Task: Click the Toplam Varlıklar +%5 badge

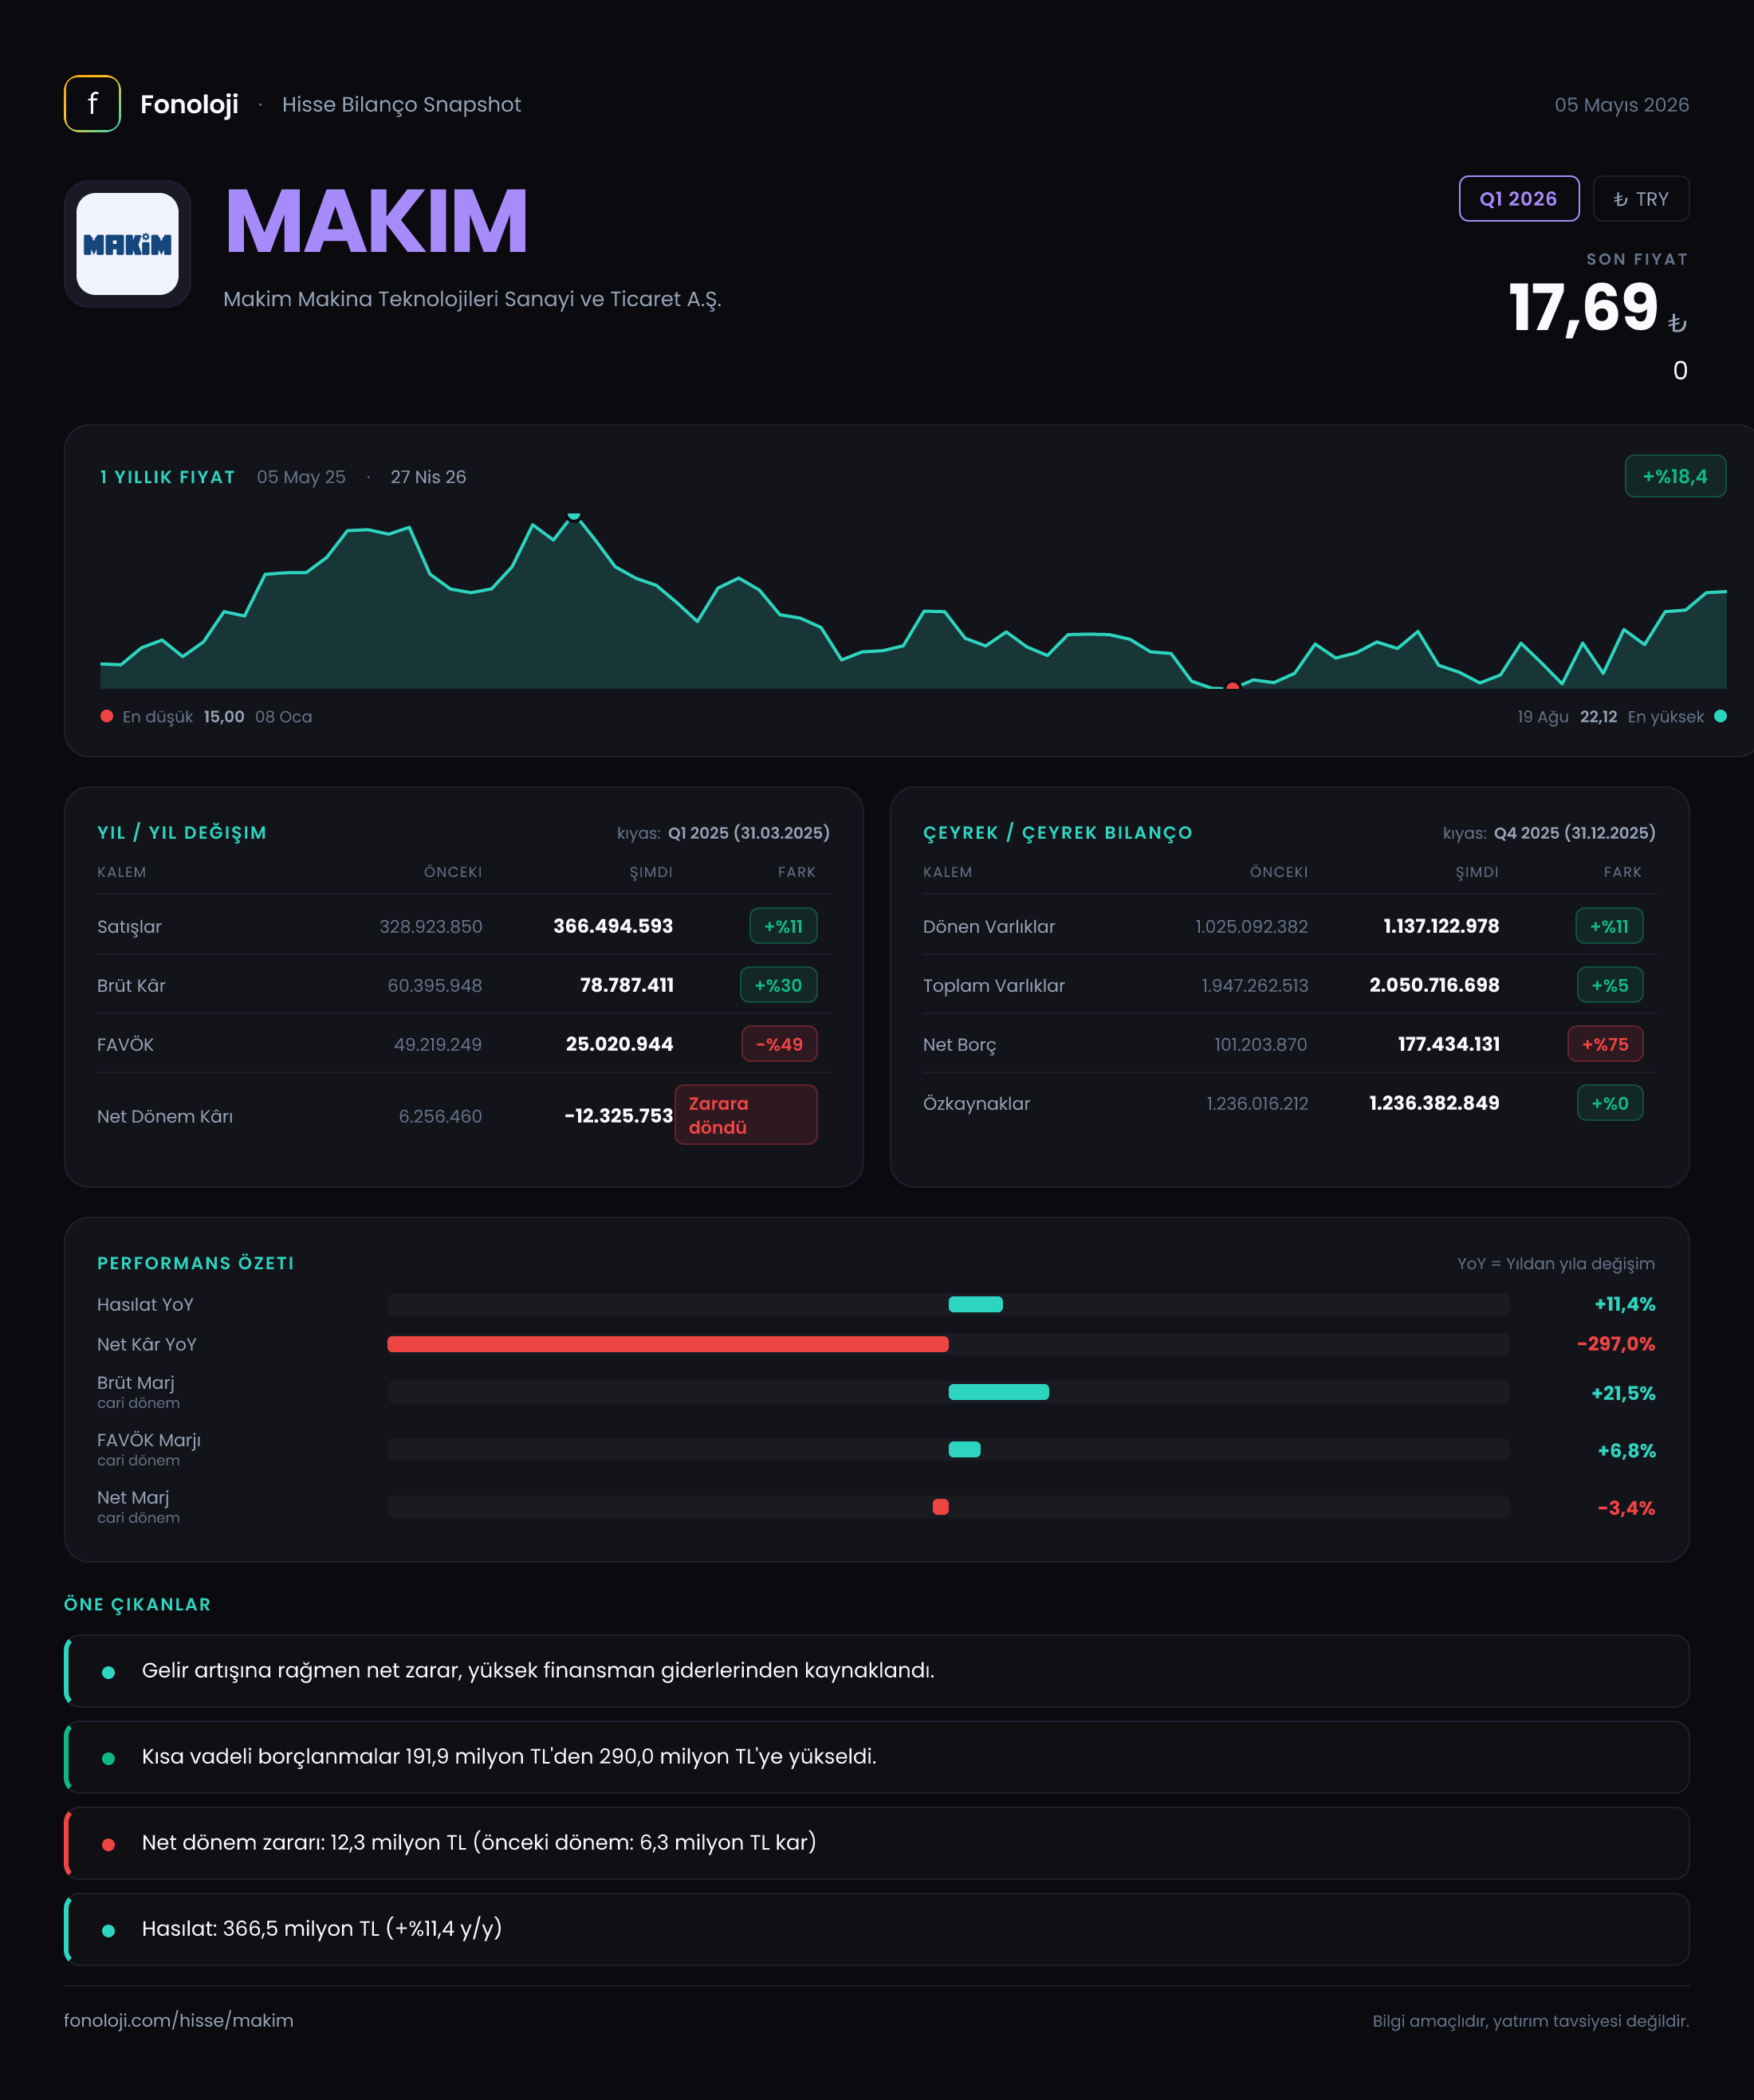Action: coord(1610,985)
